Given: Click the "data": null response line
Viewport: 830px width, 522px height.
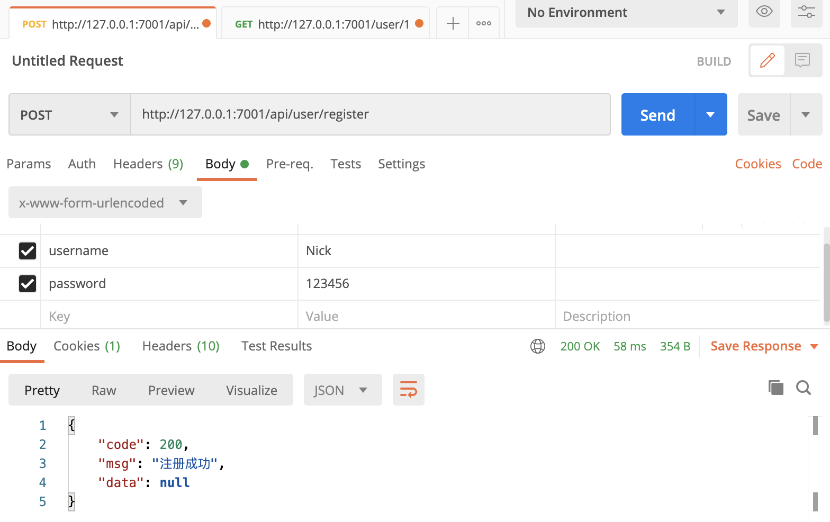Looking at the screenshot, I should tap(144, 483).
